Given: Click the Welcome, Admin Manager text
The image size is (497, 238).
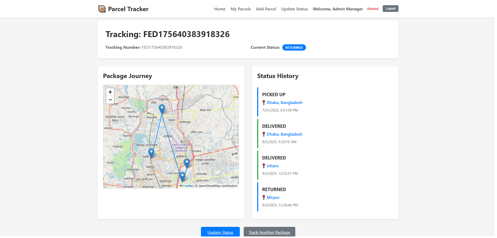Looking at the screenshot, I should (x=338, y=9).
